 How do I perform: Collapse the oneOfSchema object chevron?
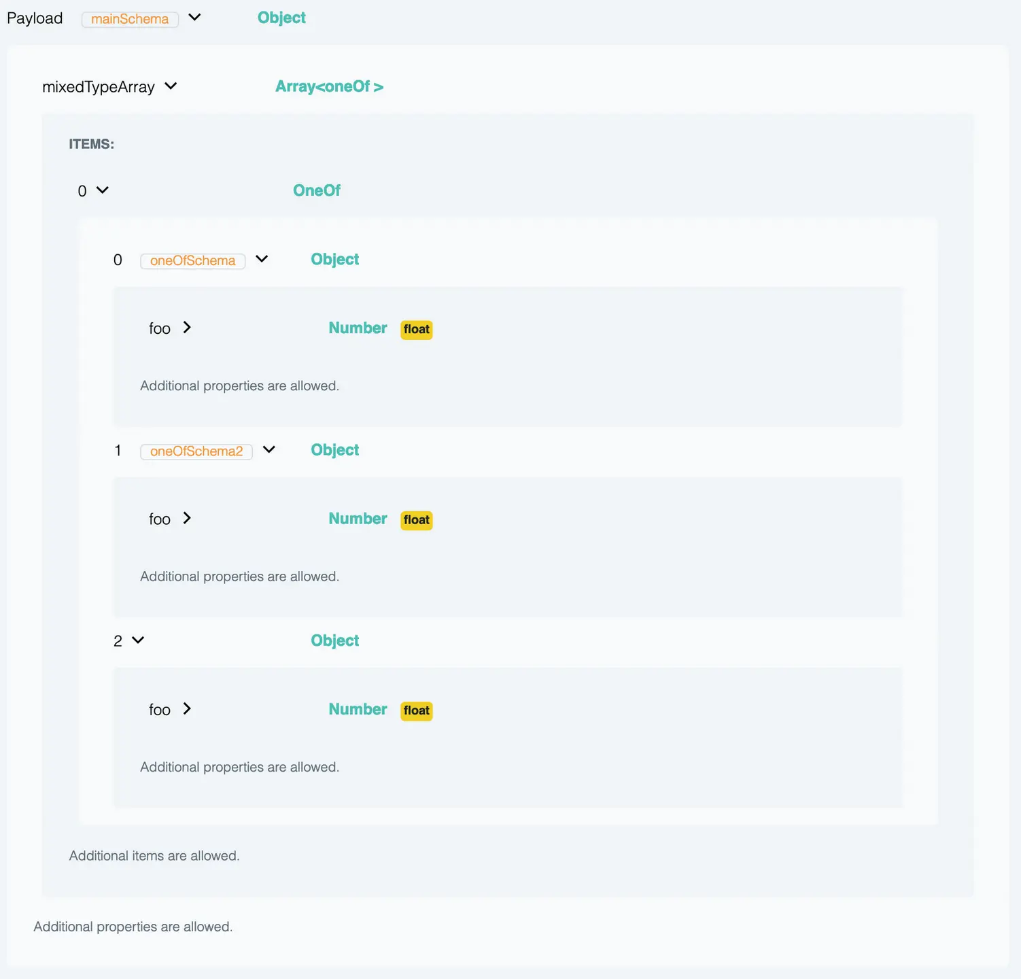pos(262,259)
